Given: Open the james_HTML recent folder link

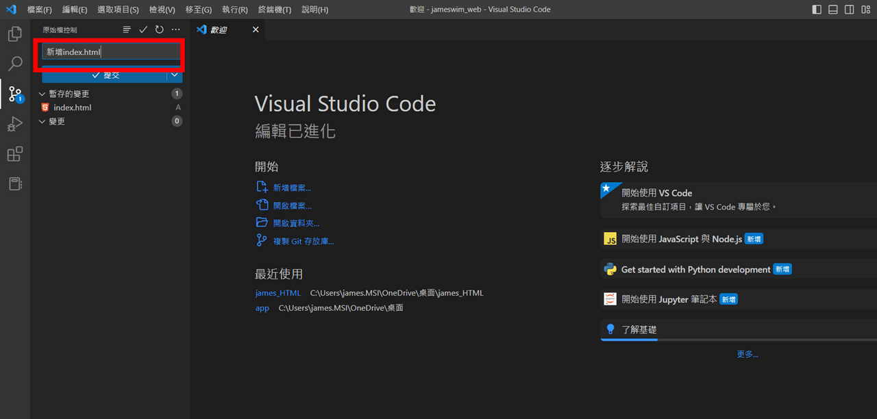Looking at the screenshot, I should click(277, 292).
